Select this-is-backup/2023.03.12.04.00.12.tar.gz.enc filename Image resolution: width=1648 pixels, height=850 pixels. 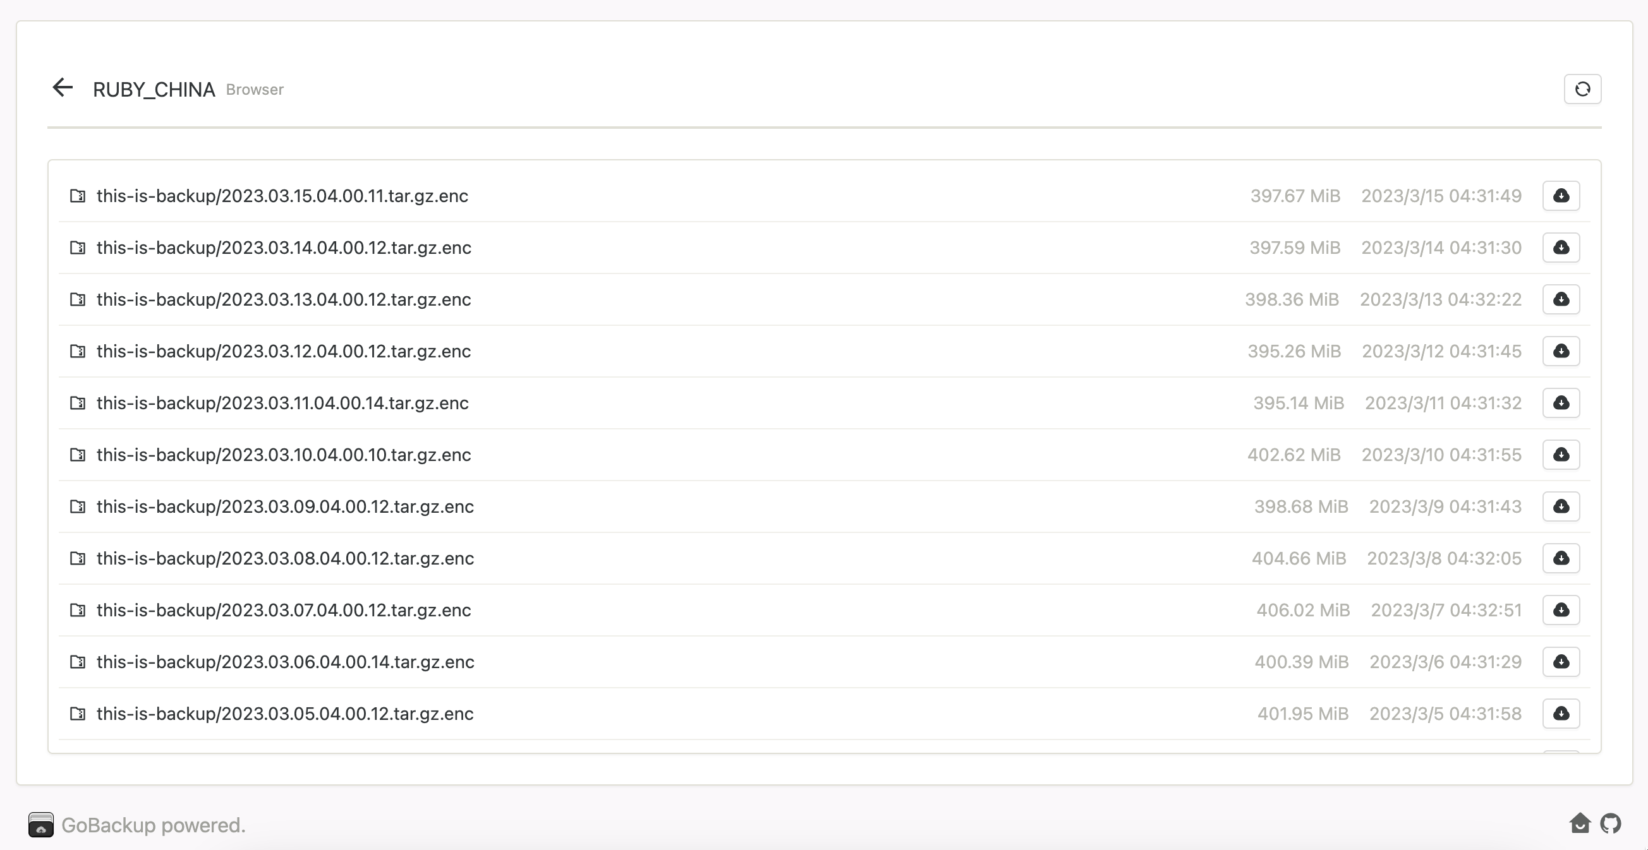click(284, 351)
